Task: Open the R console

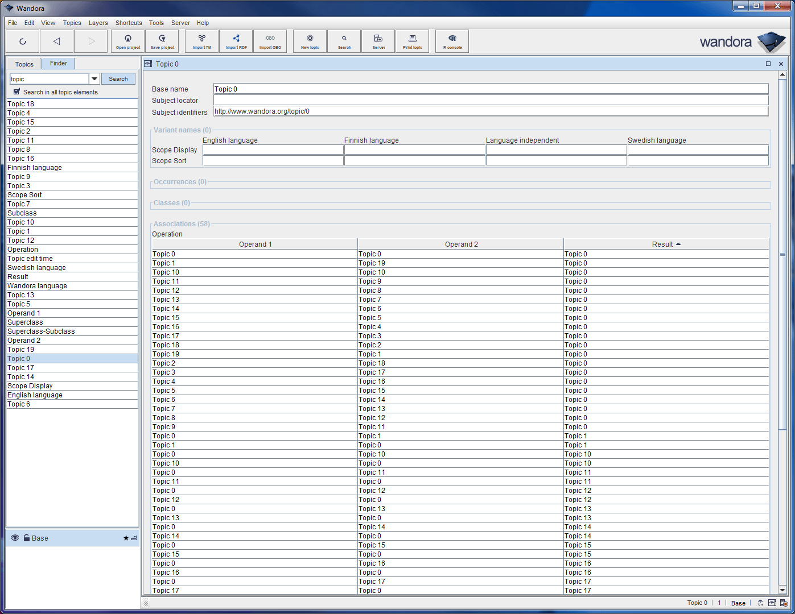Action: click(451, 40)
